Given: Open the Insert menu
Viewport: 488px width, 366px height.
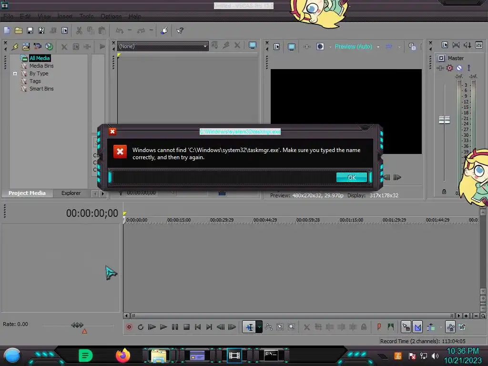Looking at the screenshot, I should 65,16.
